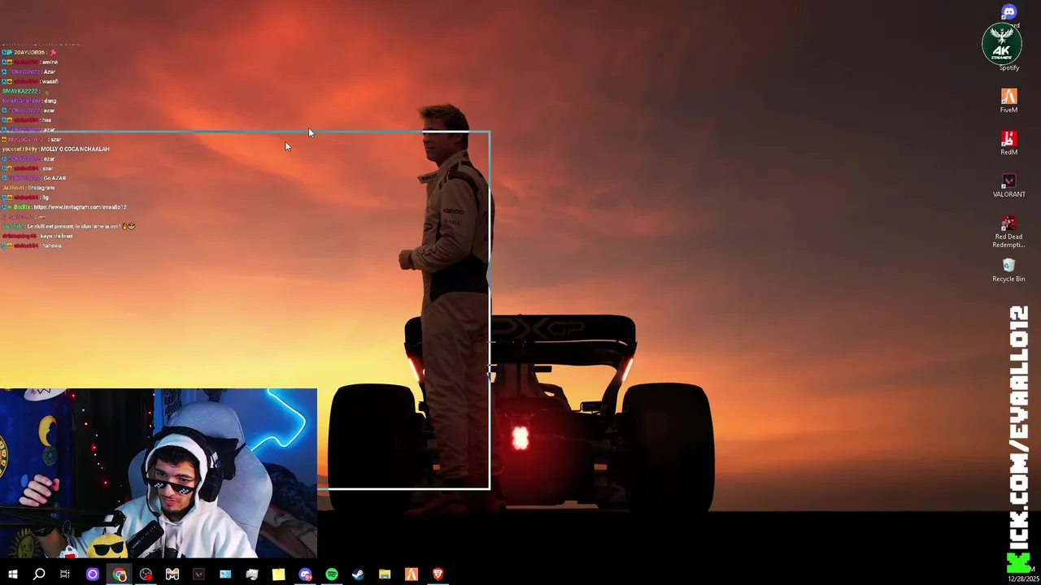Click the Spotify desktop shortcut label
The height and width of the screenshot is (585, 1041).
(x=1009, y=68)
